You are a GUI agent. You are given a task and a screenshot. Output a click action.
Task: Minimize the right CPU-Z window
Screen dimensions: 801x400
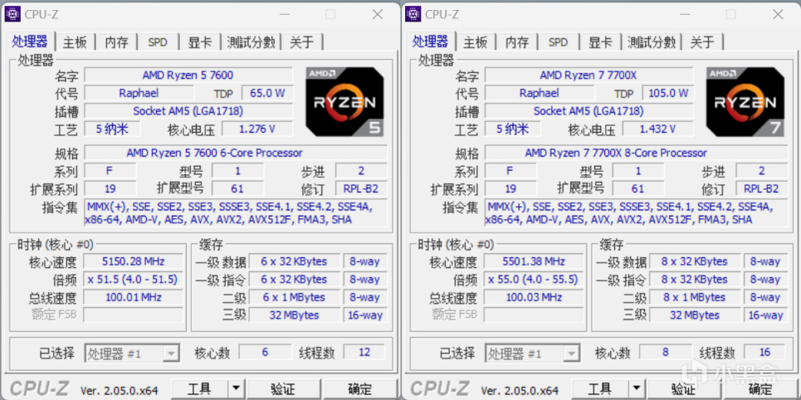pyautogui.click(x=684, y=14)
